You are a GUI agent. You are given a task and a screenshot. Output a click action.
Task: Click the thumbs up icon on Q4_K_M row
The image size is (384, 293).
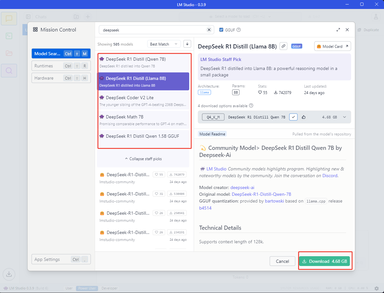[304, 117]
